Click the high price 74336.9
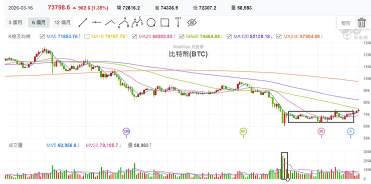Viewport: 371px width, 184px height. tap(169, 8)
